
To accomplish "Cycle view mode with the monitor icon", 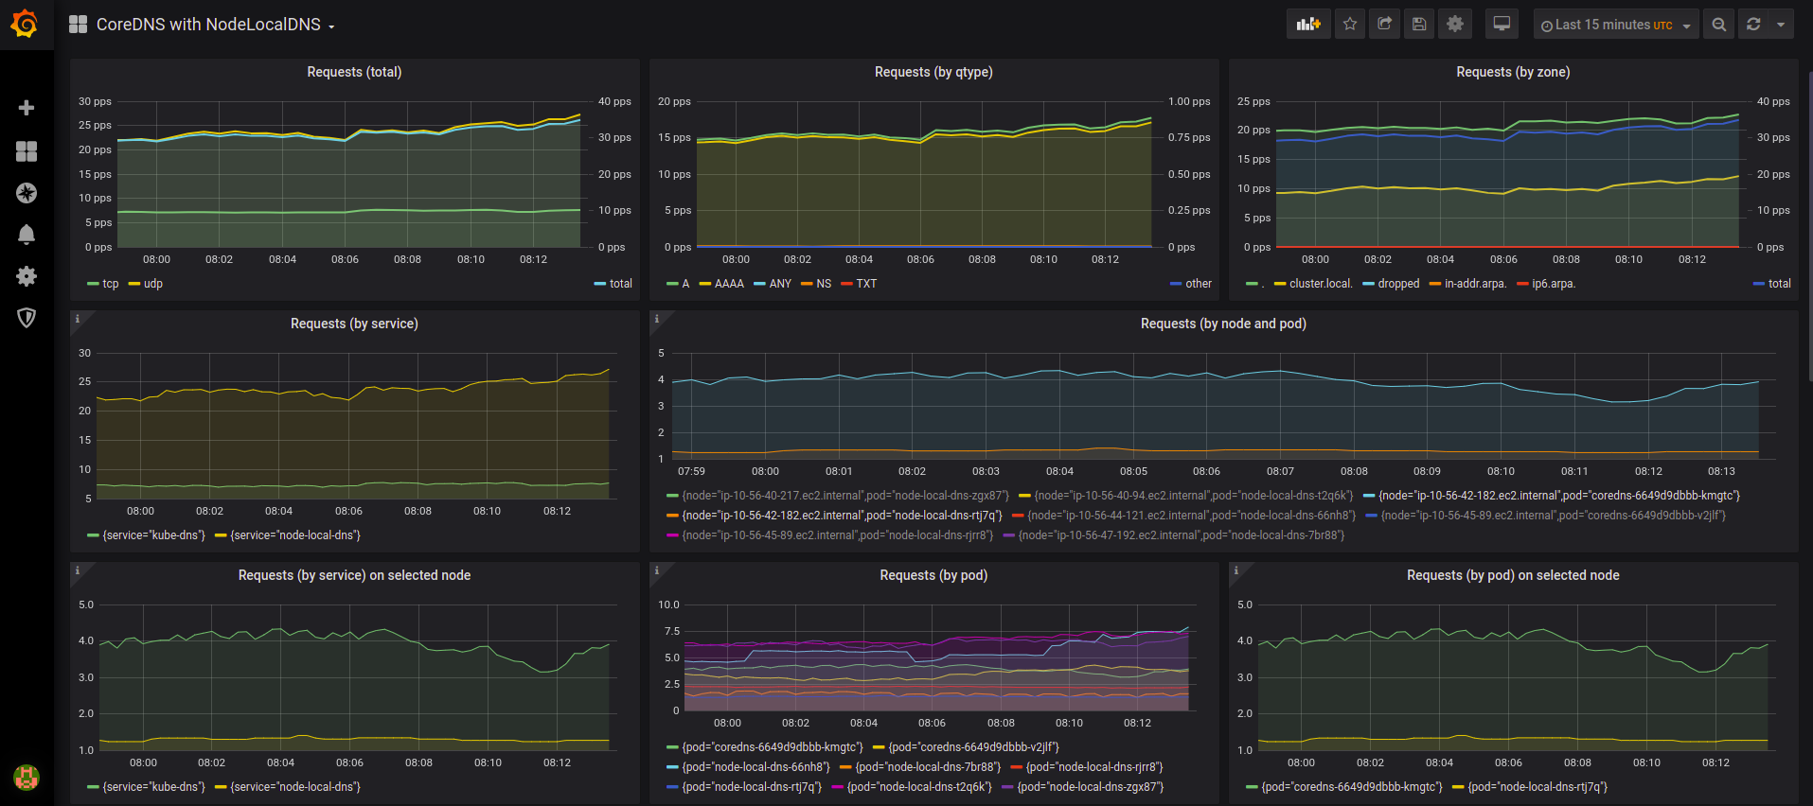I will 1502,25.
